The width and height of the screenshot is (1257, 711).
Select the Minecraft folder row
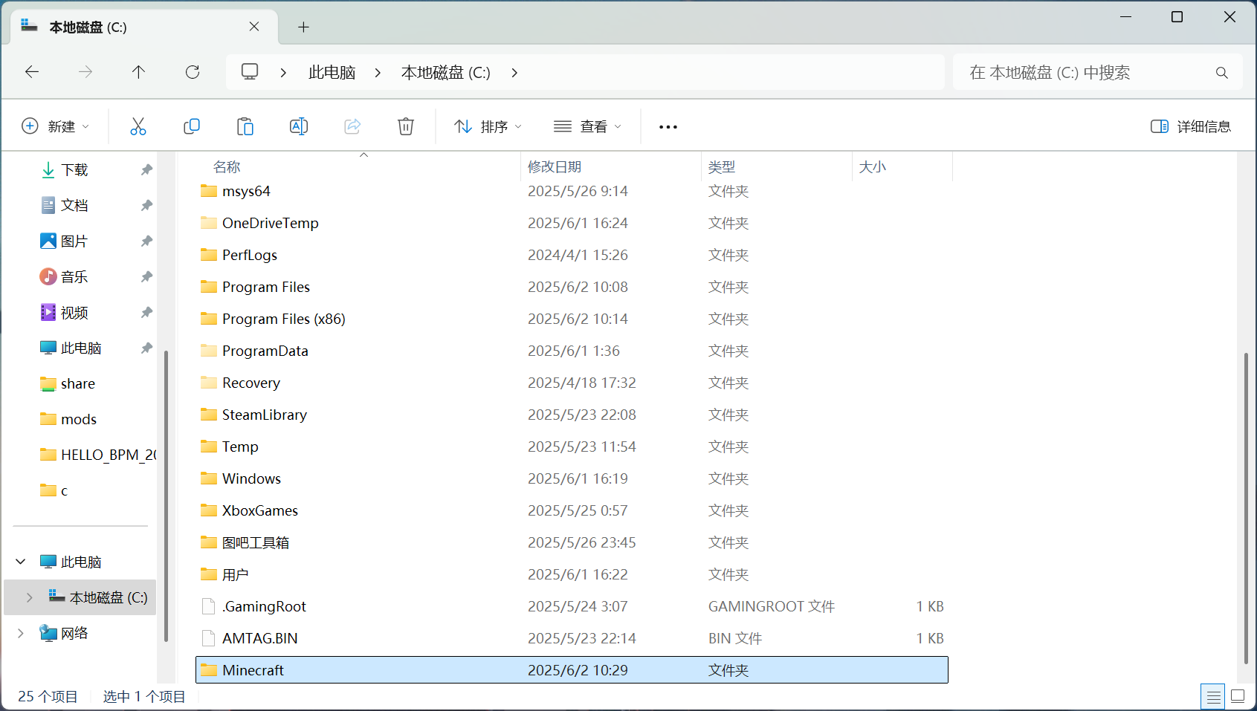(572, 670)
